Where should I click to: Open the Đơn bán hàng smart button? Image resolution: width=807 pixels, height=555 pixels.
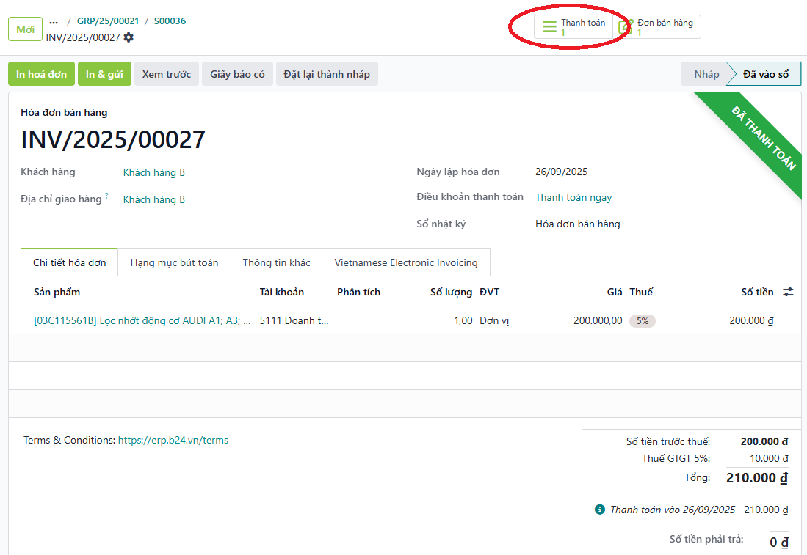(658, 27)
